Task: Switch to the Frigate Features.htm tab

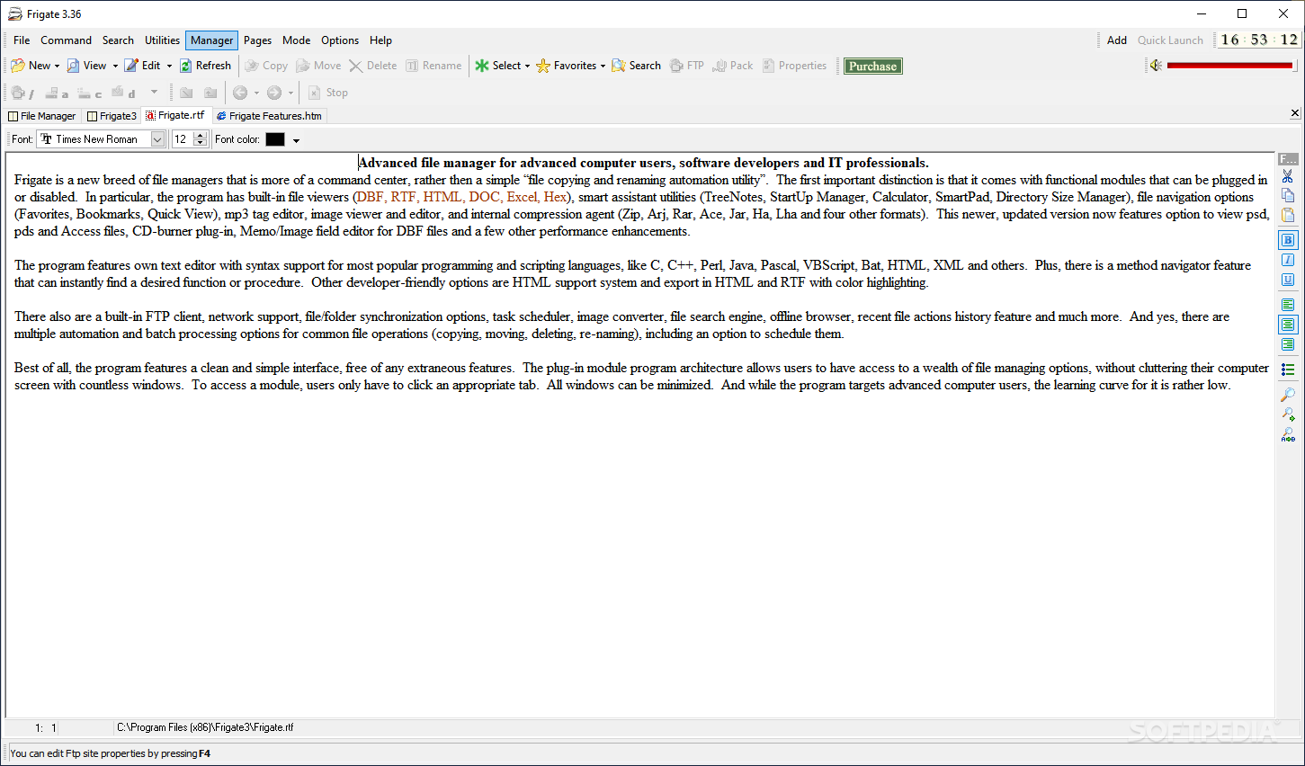Action: tap(269, 116)
